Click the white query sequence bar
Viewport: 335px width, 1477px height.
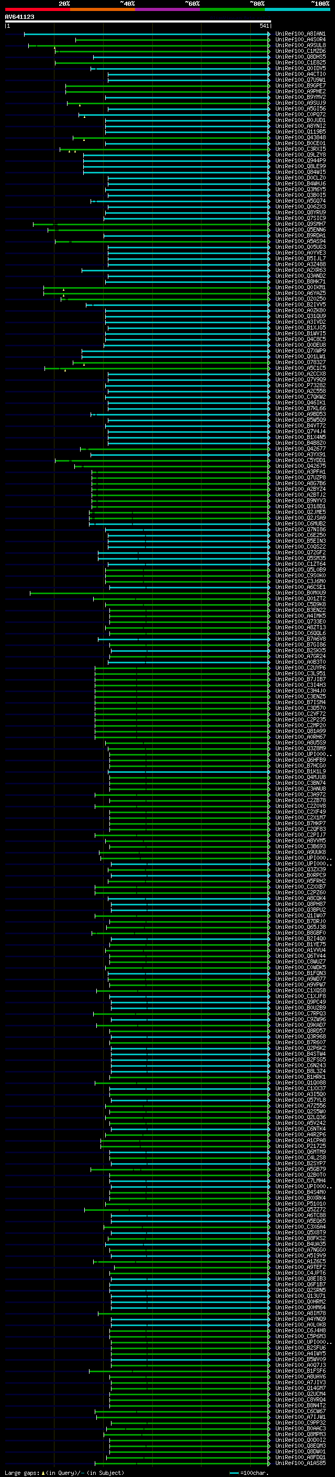click(x=138, y=21)
